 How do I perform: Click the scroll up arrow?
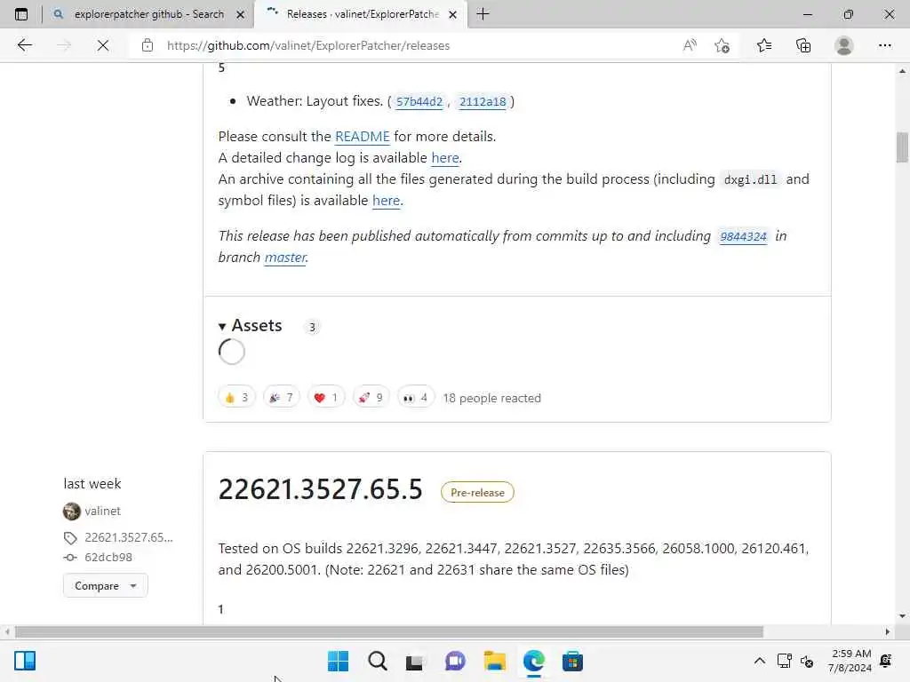click(901, 71)
